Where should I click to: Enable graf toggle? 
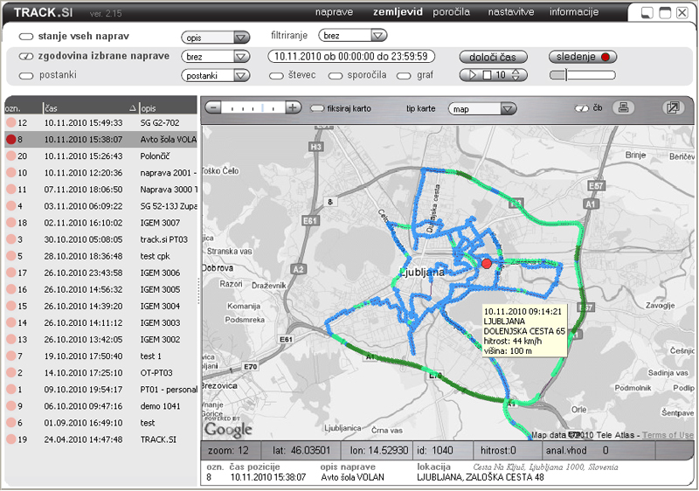(x=404, y=76)
